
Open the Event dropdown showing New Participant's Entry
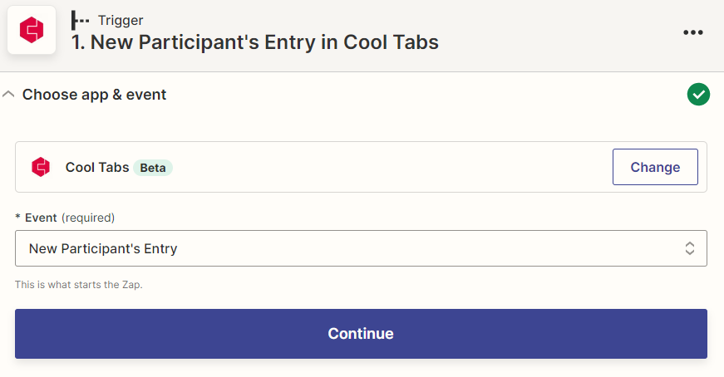click(x=361, y=248)
